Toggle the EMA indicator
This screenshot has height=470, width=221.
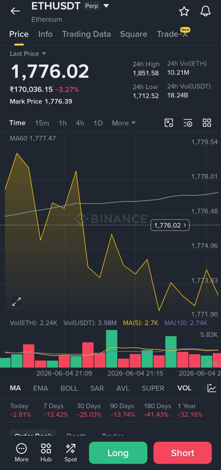click(41, 388)
